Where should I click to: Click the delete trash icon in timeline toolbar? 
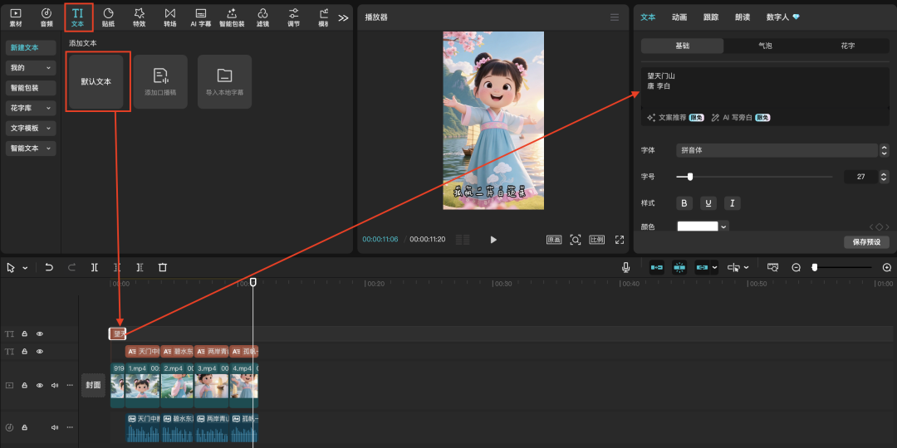(163, 267)
